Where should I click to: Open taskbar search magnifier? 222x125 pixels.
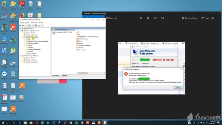[8, 123]
